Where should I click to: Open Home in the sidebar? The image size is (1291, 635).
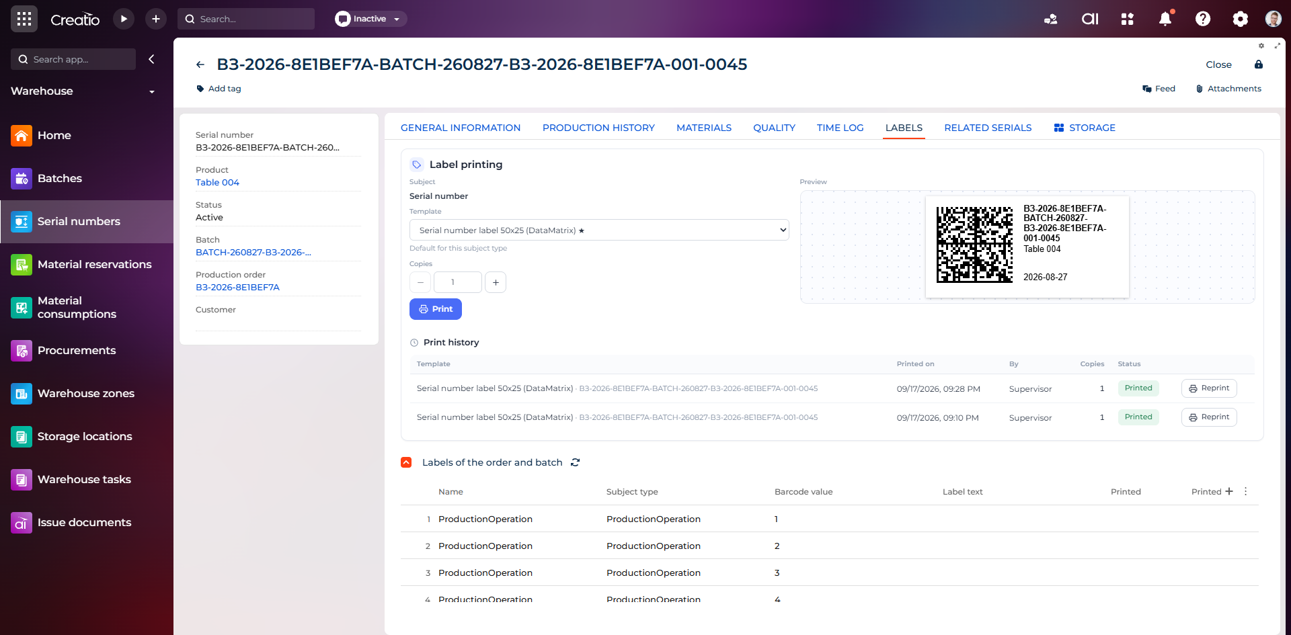click(87, 135)
